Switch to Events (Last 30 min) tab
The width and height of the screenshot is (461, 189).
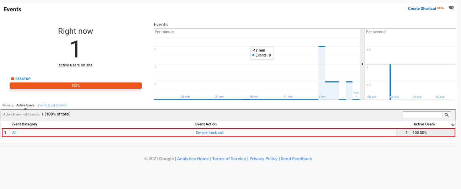[x=52, y=106]
